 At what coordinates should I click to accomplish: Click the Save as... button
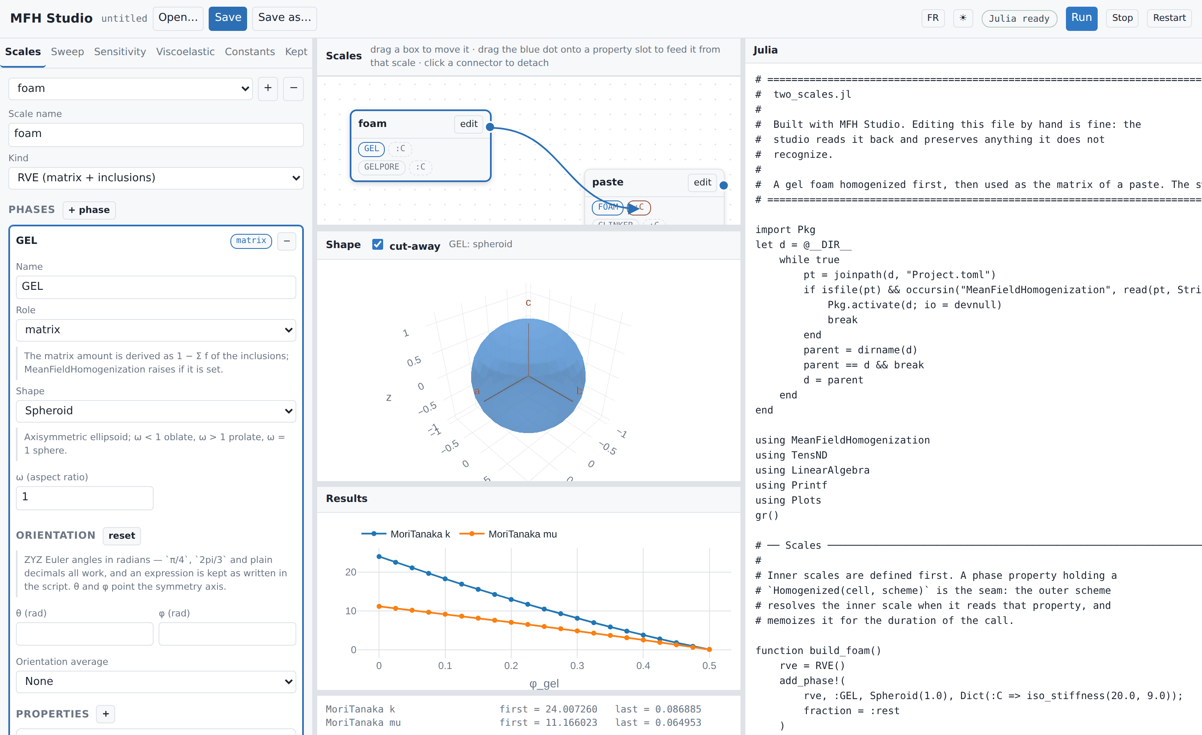click(284, 18)
